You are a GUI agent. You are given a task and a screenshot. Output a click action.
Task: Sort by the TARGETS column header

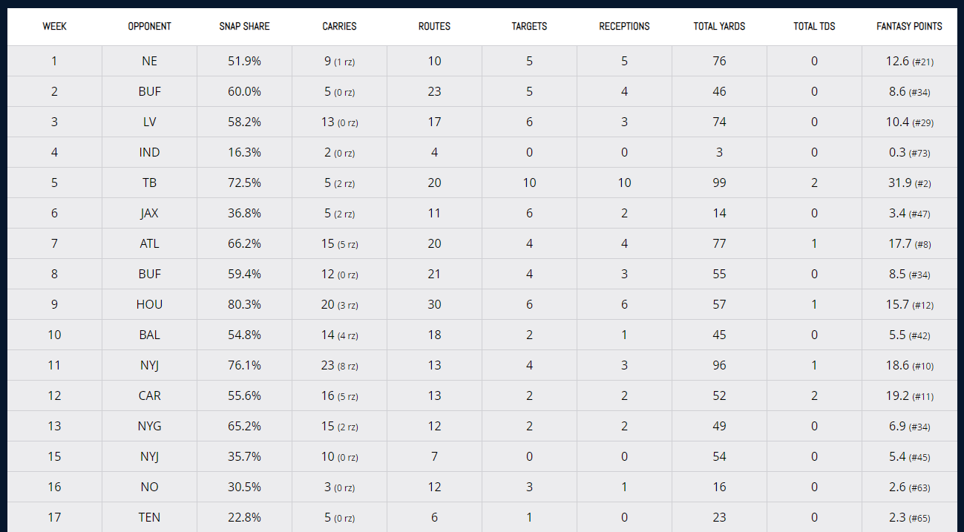coord(529,26)
